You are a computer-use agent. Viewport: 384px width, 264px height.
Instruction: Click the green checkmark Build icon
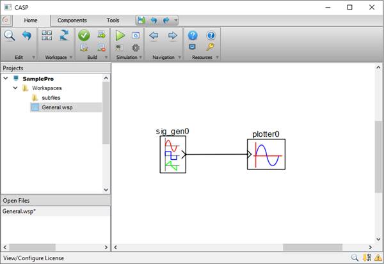[84, 36]
